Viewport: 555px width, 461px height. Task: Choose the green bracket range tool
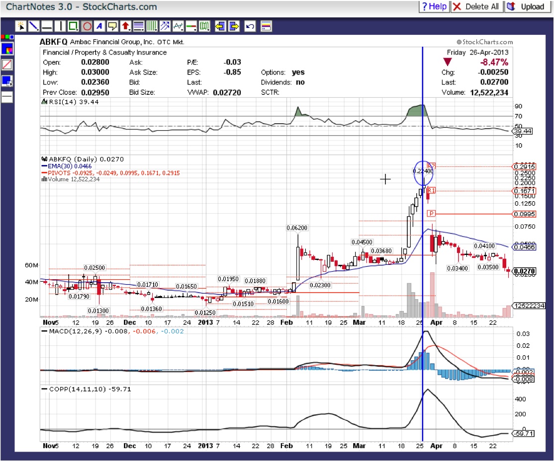(203, 26)
